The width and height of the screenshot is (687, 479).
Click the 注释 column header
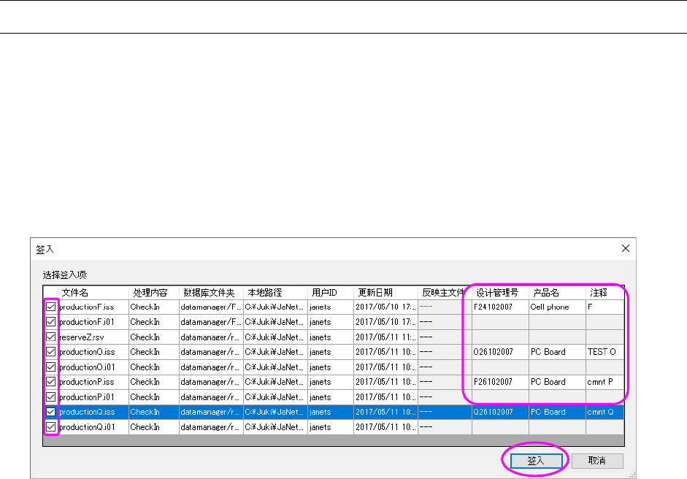[604, 292]
